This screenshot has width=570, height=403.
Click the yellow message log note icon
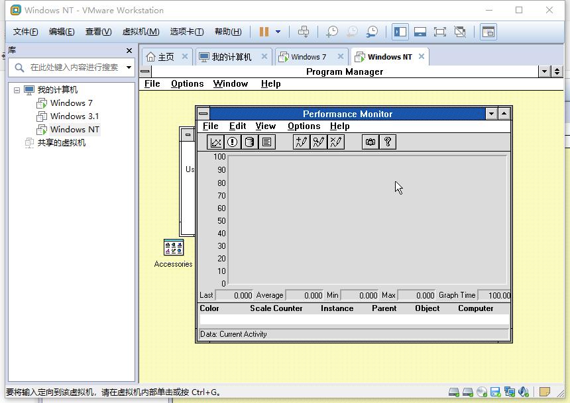545,392
